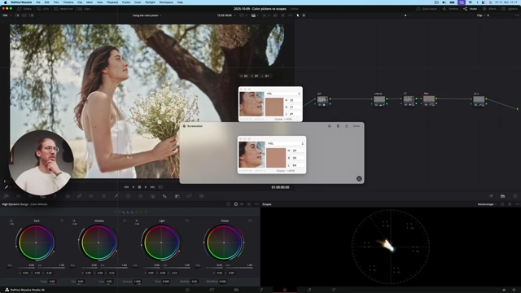Toggle the Clips panel
521x293 pixels.
(85, 9)
